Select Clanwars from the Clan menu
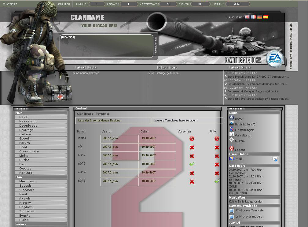This screenshot has height=227, width=308. click(27, 190)
